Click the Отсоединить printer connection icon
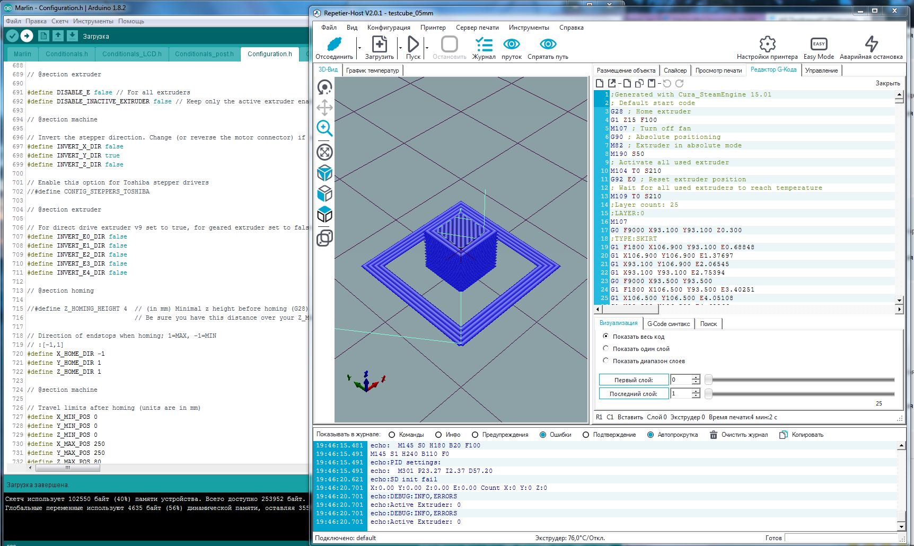Screen dimensions: 914x546 click(x=334, y=45)
